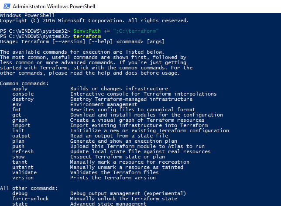Click the 'validate' command entry

(24, 172)
